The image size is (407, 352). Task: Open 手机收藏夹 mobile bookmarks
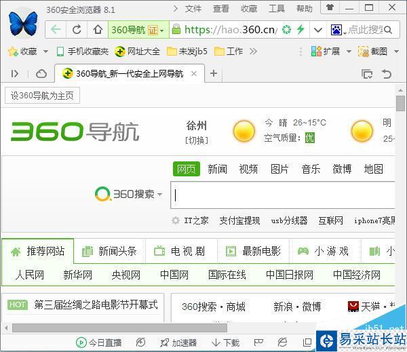tap(82, 52)
